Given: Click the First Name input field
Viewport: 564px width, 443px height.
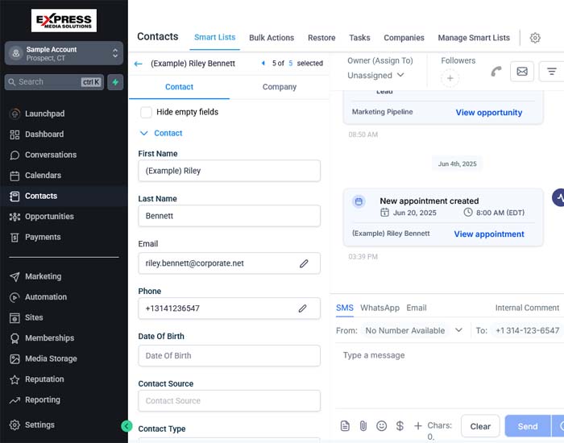Looking at the screenshot, I should 229,171.
